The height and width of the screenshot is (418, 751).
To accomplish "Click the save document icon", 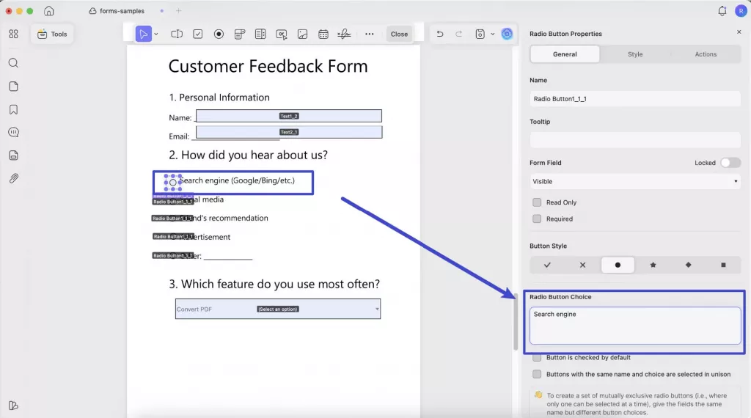I will pyautogui.click(x=480, y=34).
